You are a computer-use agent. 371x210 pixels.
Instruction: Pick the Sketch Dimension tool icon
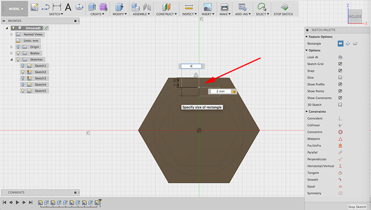[x=57, y=7]
